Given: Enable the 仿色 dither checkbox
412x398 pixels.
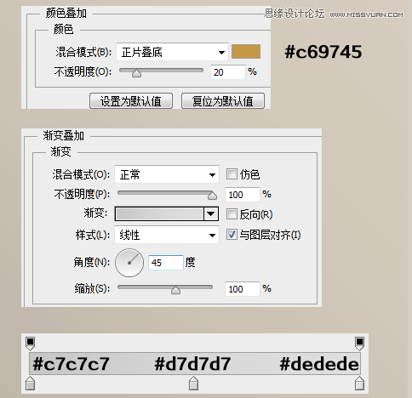Looking at the screenshot, I should 232,174.
